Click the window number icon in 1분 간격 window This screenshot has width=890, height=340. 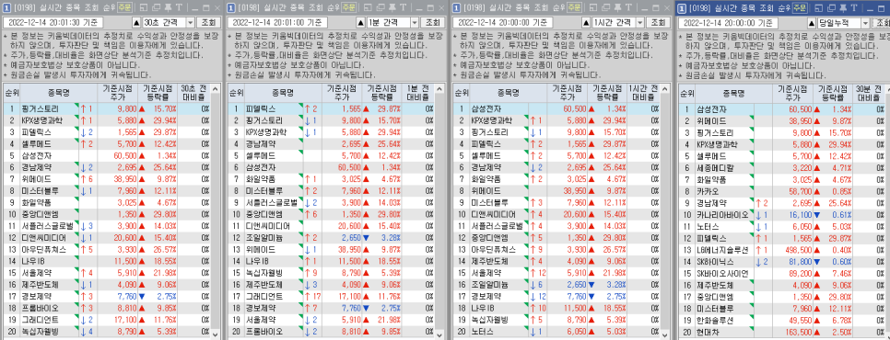coord(230,7)
